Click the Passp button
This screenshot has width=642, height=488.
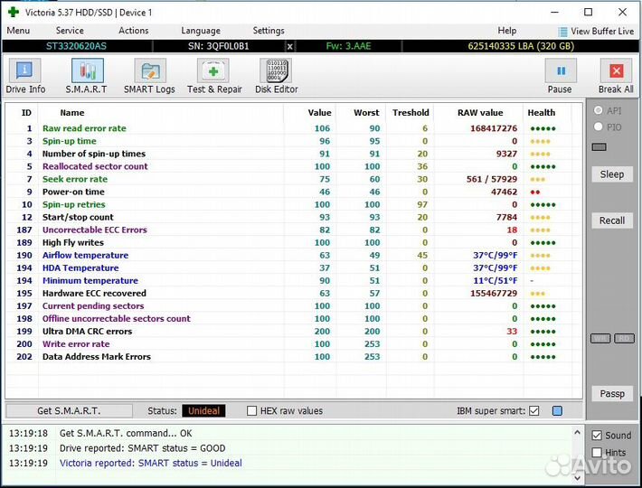click(x=612, y=393)
